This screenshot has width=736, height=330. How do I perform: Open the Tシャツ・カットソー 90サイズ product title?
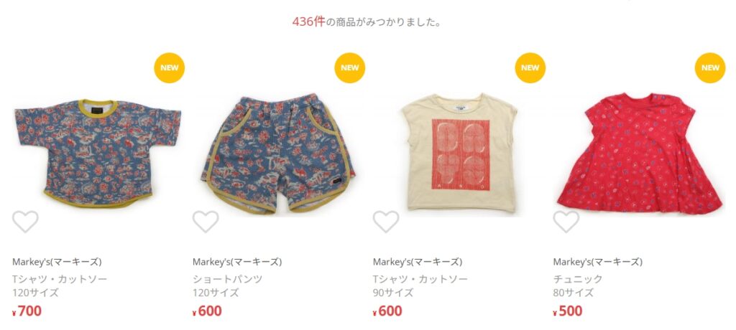tap(420, 286)
